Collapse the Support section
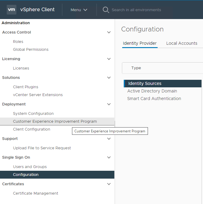 coord(109,139)
